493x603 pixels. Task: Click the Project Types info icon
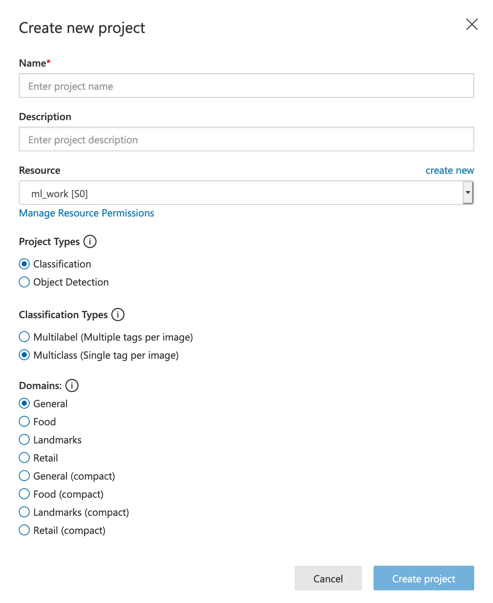coord(90,241)
